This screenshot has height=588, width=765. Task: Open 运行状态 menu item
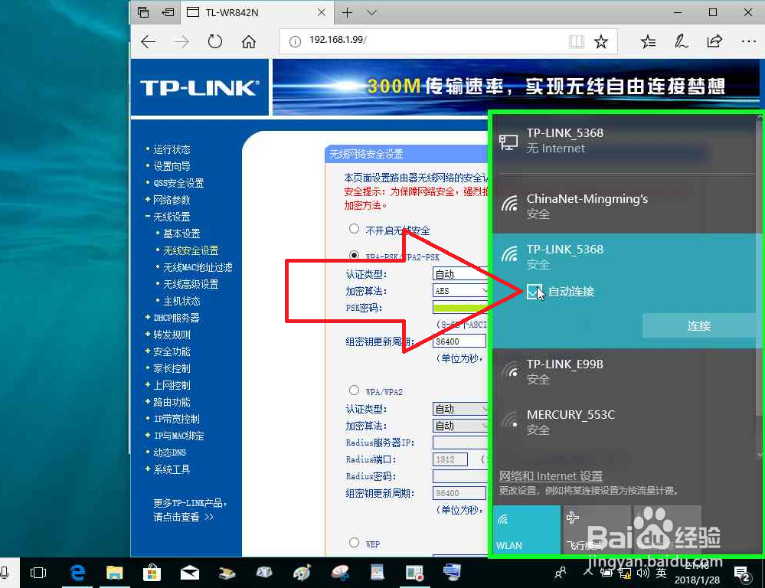coord(172,149)
